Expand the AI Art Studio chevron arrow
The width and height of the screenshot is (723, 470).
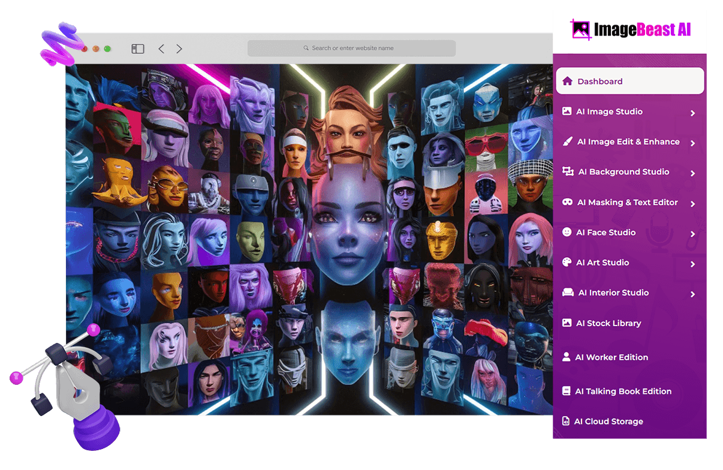[x=692, y=264]
